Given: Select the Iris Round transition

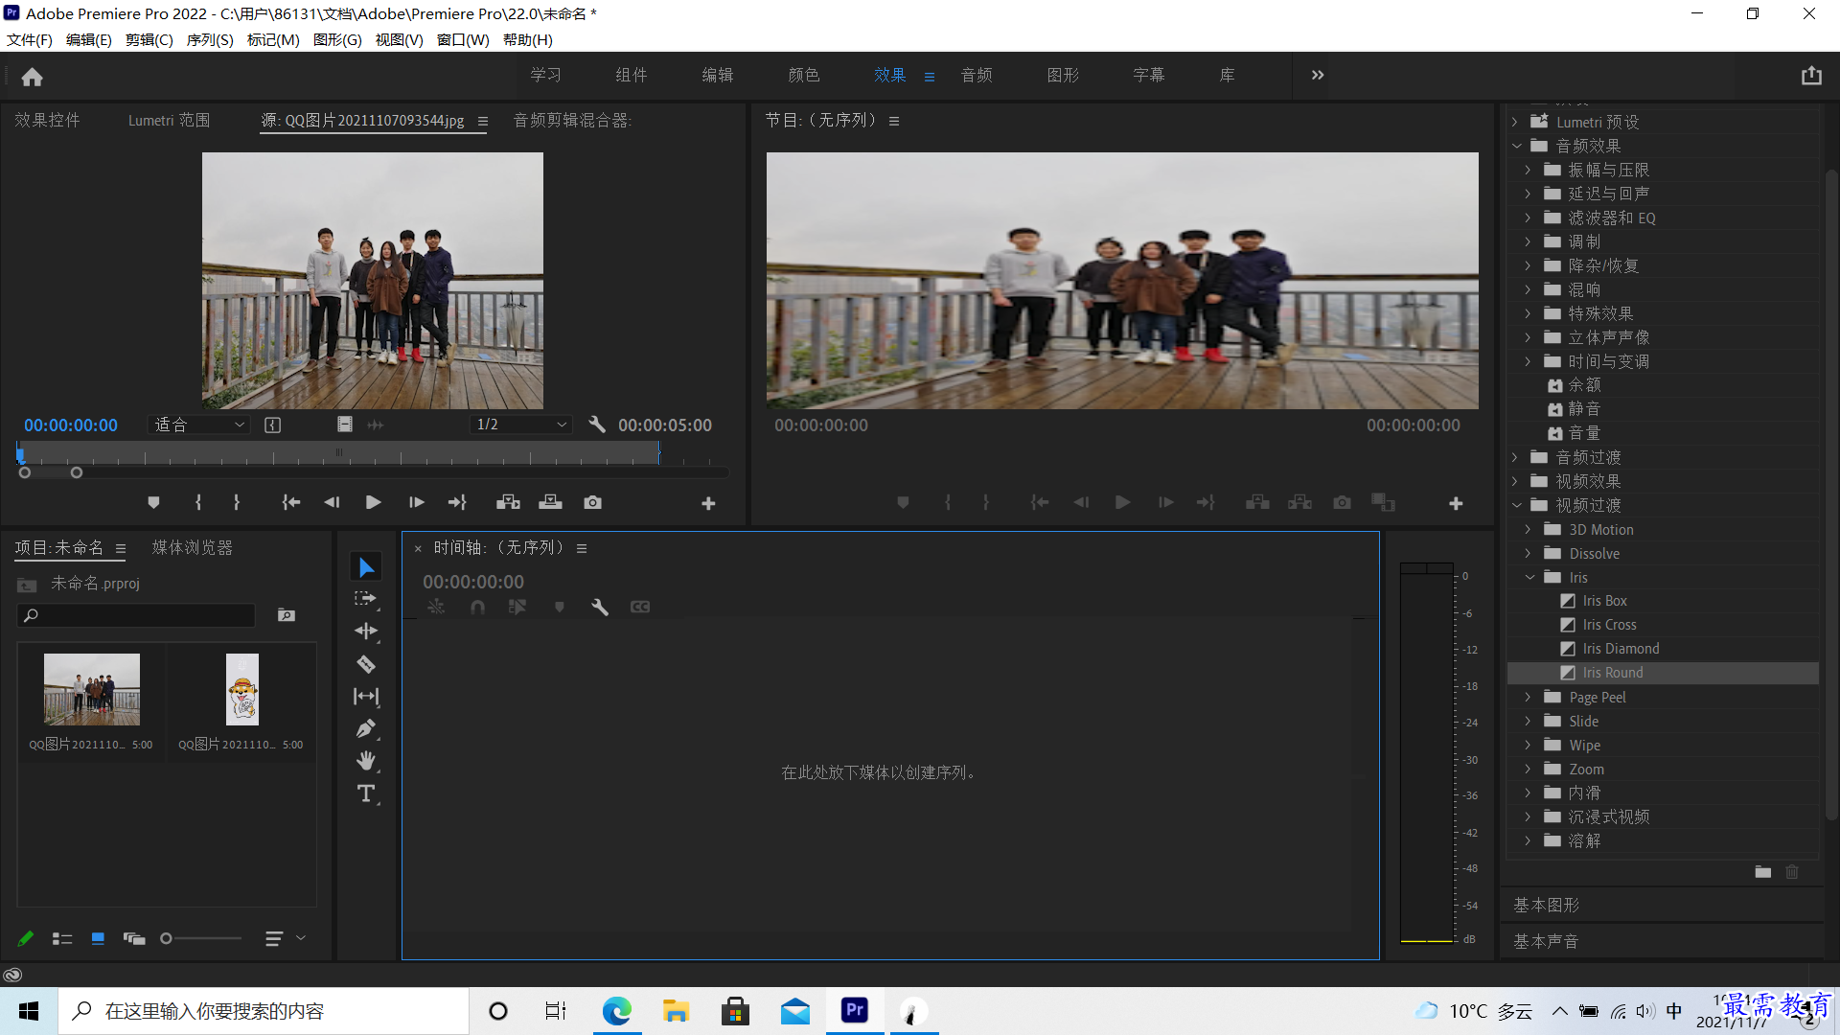Looking at the screenshot, I should [1664, 673].
